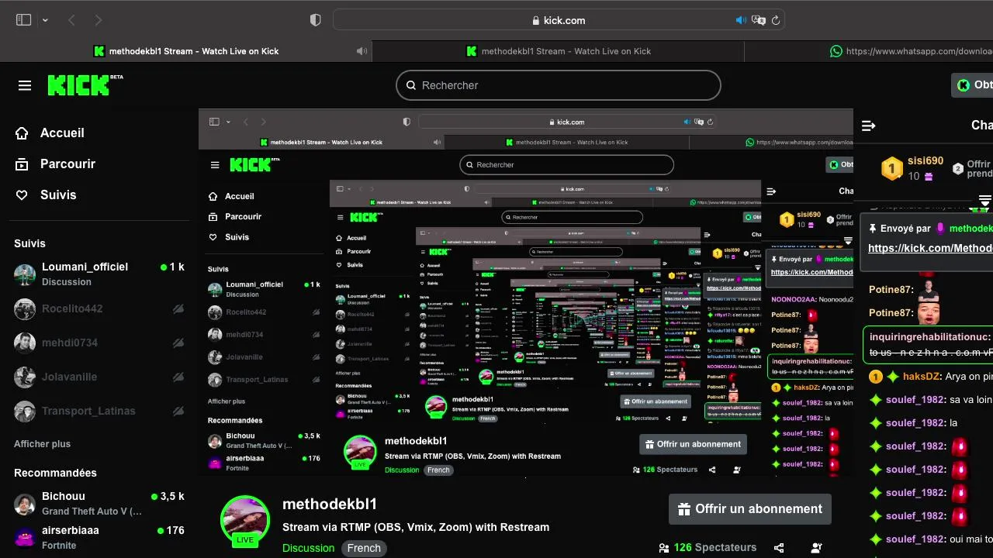Open Jolavanille offline channel
The image size is (993, 558).
point(99,377)
